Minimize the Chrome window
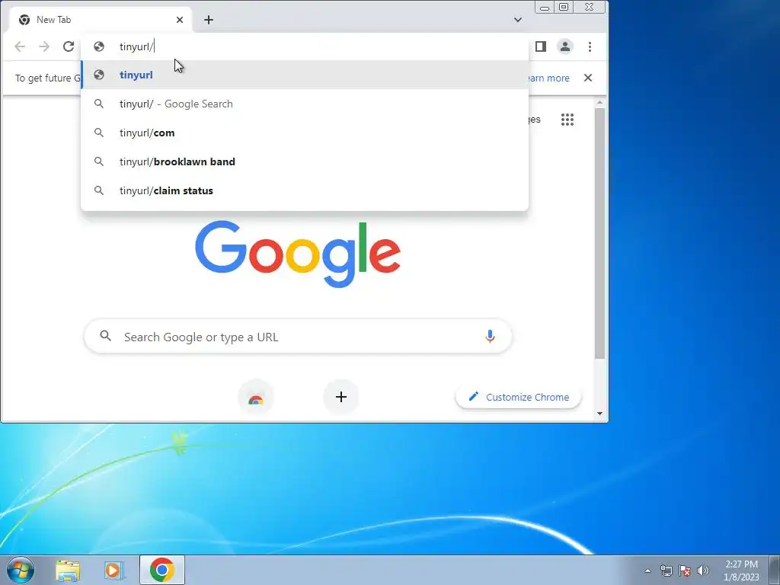780x585 pixels. click(x=545, y=7)
